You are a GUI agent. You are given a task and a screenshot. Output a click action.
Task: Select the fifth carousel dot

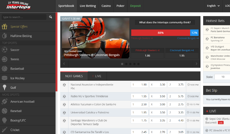(x=138, y=64)
